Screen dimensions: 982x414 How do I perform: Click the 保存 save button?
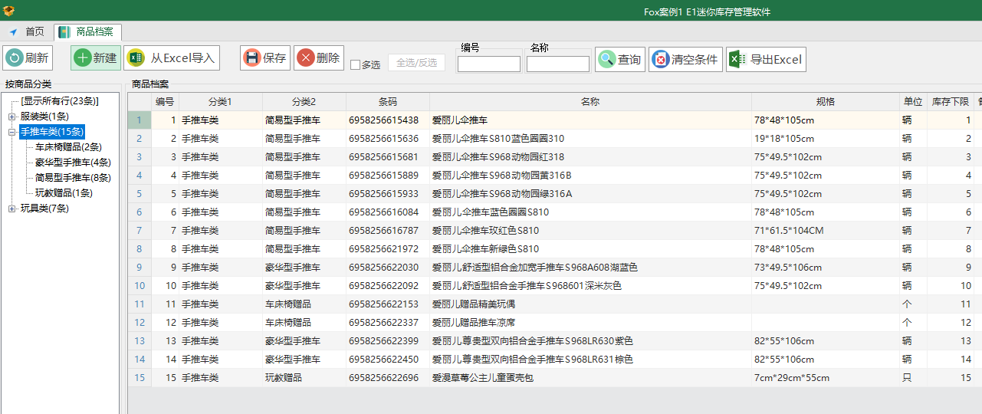tap(265, 58)
